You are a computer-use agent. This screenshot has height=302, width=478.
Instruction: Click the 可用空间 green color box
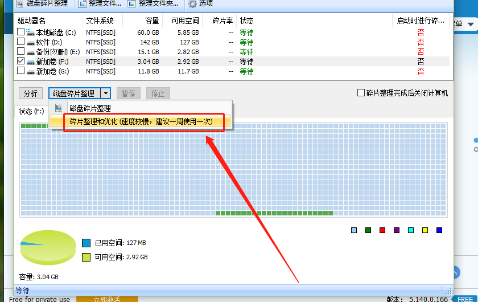[x=86, y=257]
